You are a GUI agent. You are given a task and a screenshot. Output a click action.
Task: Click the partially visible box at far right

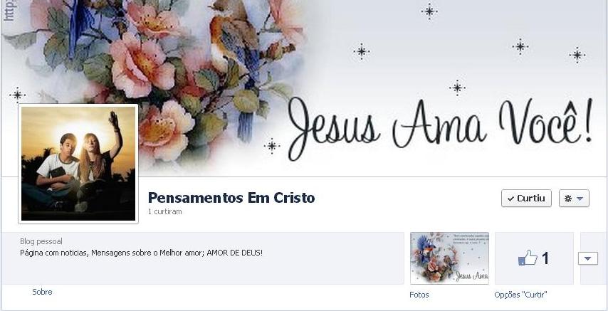click(x=593, y=258)
